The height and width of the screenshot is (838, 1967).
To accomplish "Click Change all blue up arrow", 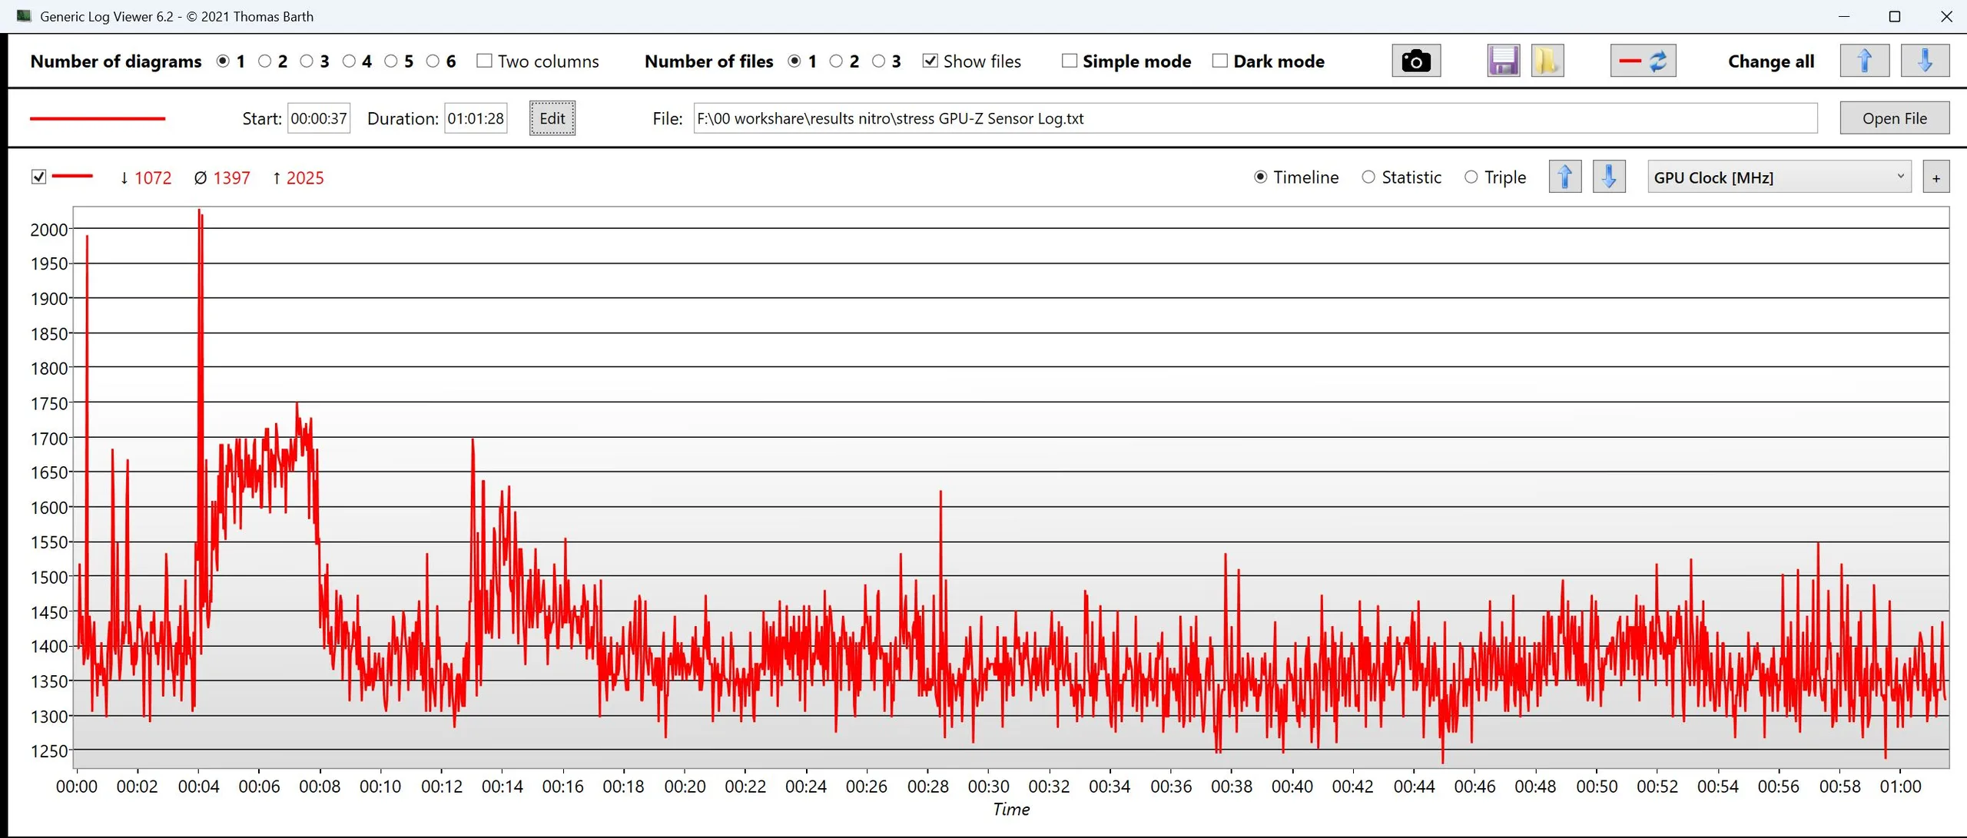I will [x=1864, y=61].
